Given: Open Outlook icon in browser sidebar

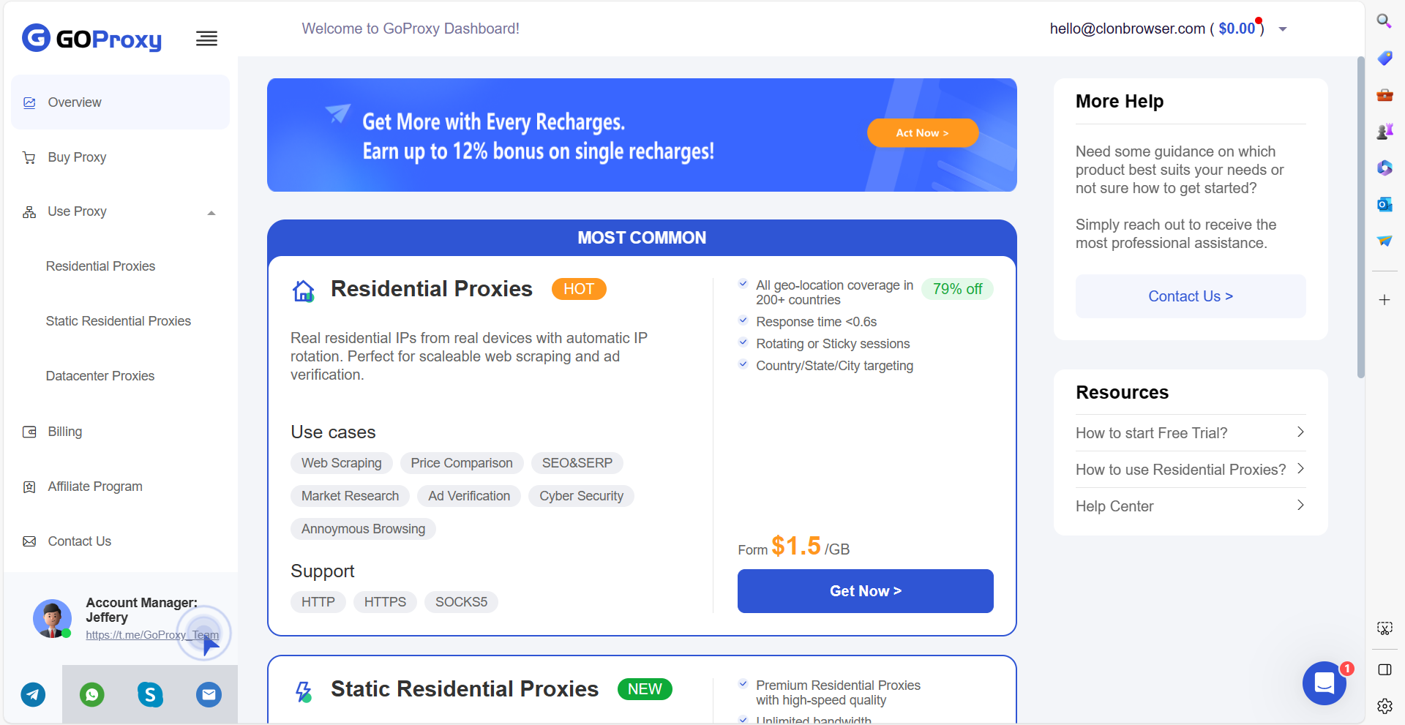Looking at the screenshot, I should [x=1384, y=204].
